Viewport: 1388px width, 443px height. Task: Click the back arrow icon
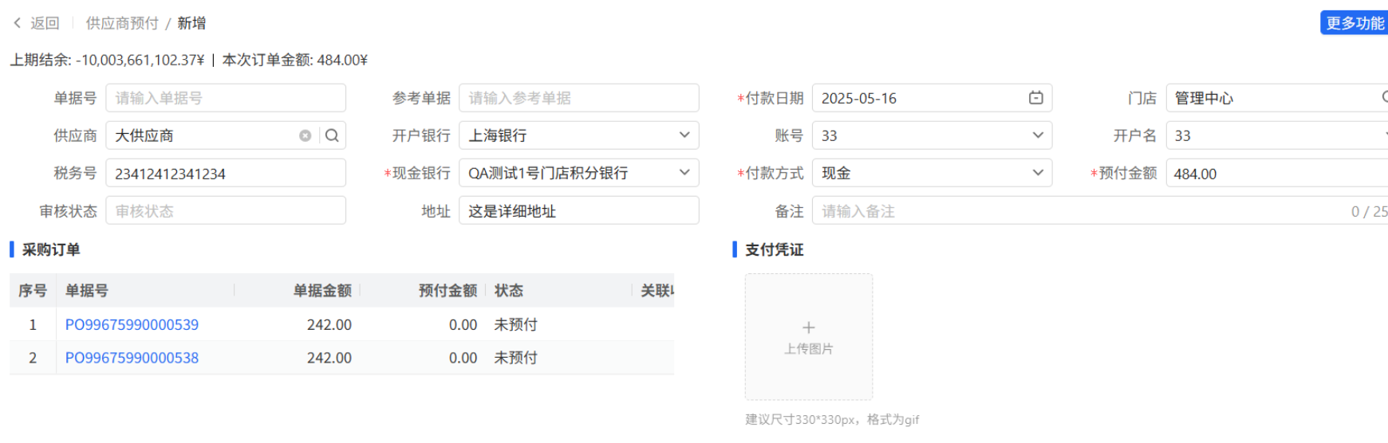coord(18,23)
